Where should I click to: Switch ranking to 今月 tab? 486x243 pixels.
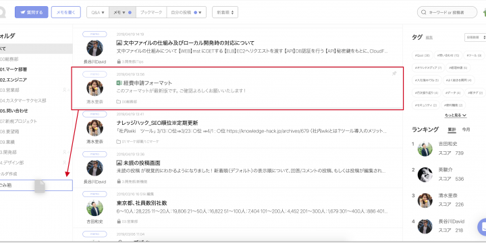coord(466,130)
